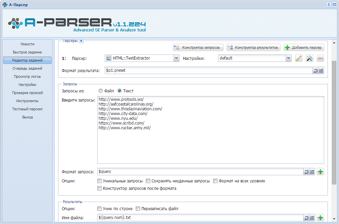
Task: Click the wrap icon in Формат результата field
Action: coord(315,71)
